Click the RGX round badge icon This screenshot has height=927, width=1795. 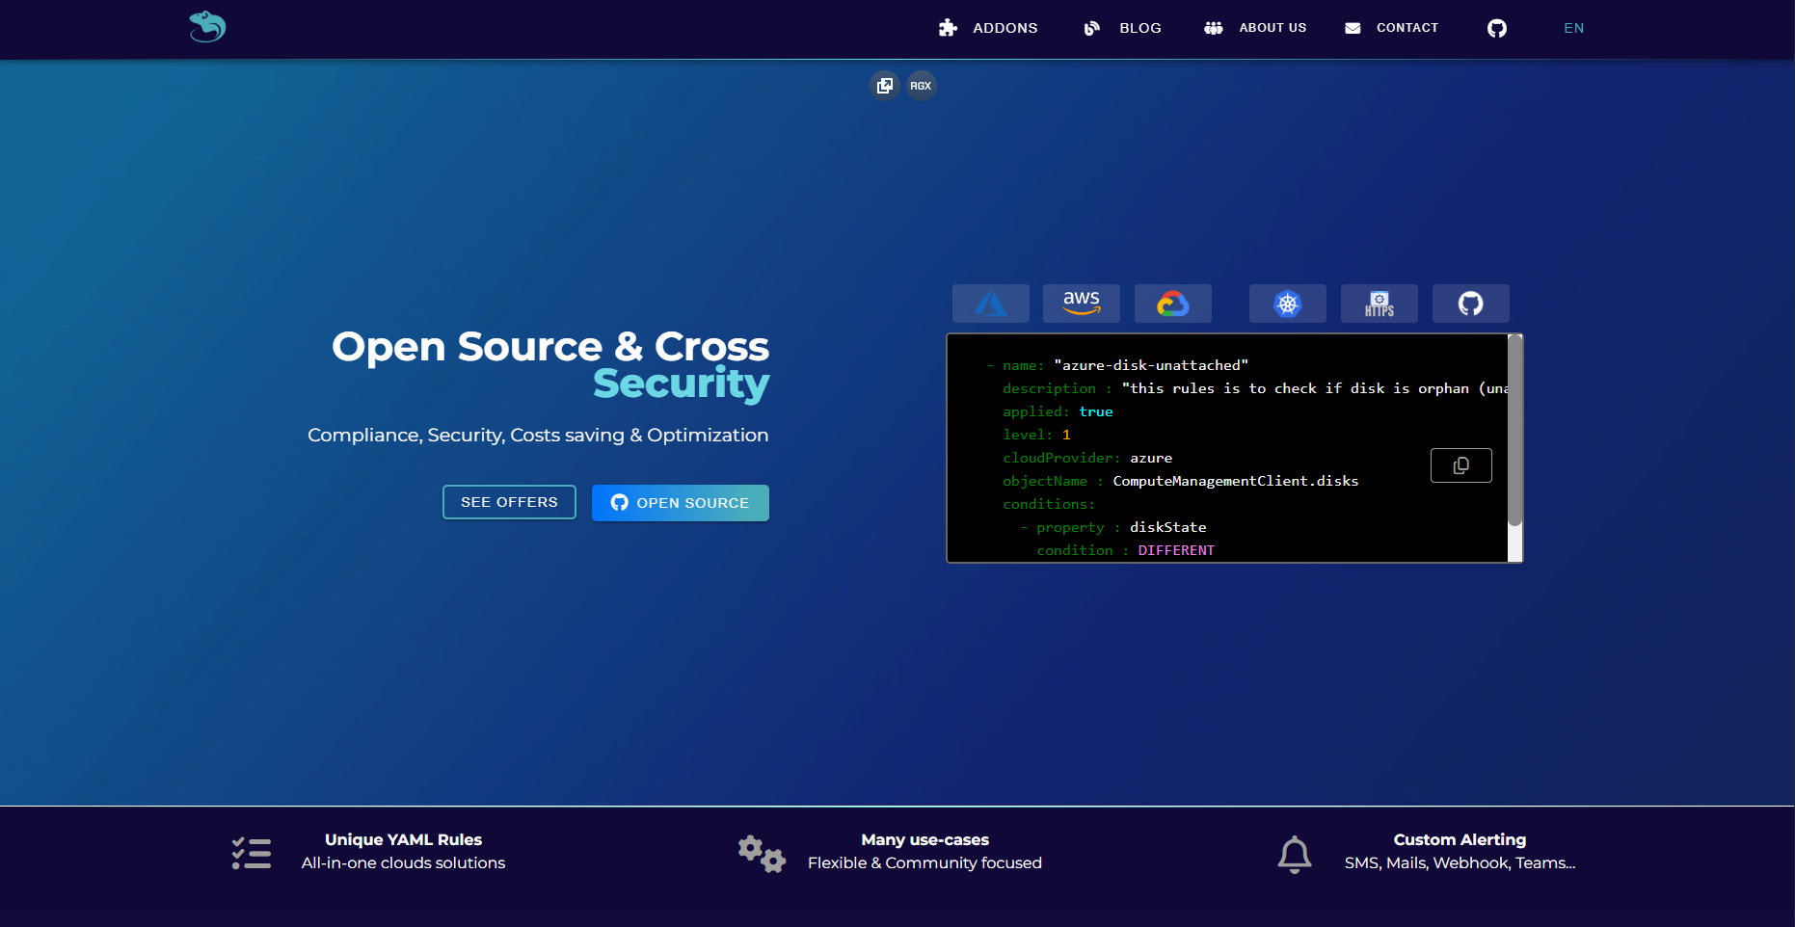coord(921,86)
